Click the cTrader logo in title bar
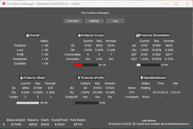This screenshot has width=193, height=129. click(x=4, y=4)
